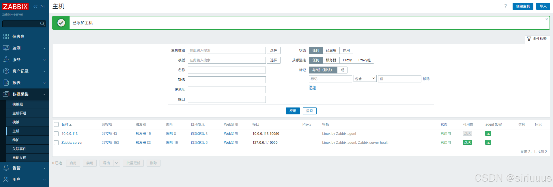Expand the 资产记录 menu
The image size is (553, 187).
pyautogui.click(x=25, y=71)
